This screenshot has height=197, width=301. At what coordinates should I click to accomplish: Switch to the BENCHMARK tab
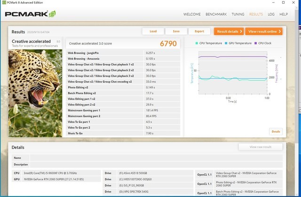216,14
